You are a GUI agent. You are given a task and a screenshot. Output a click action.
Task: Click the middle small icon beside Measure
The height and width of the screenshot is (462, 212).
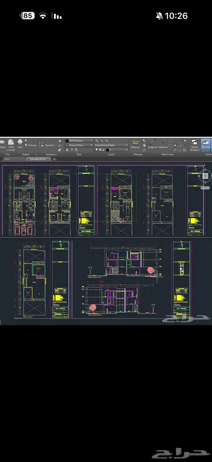tap(144, 145)
